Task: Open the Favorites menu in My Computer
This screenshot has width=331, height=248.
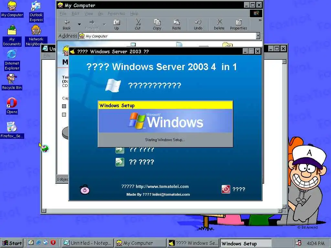Action: [x=116, y=14]
